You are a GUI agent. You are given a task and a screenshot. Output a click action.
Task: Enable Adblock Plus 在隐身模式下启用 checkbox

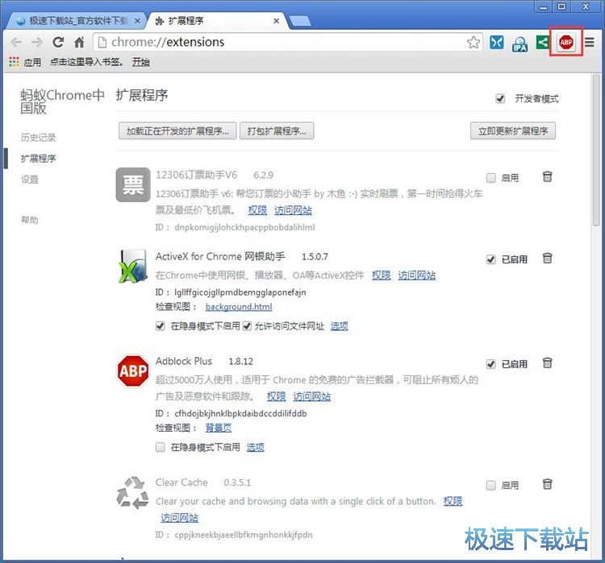[161, 447]
